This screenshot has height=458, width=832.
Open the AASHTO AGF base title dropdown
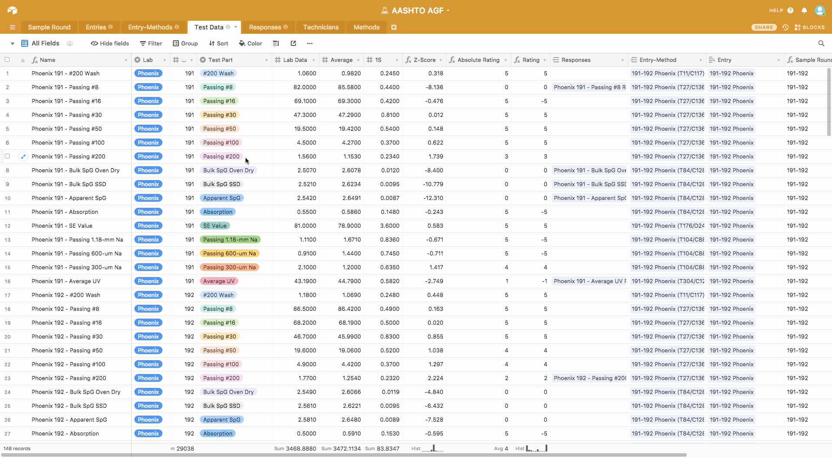pyautogui.click(x=415, y=10)
